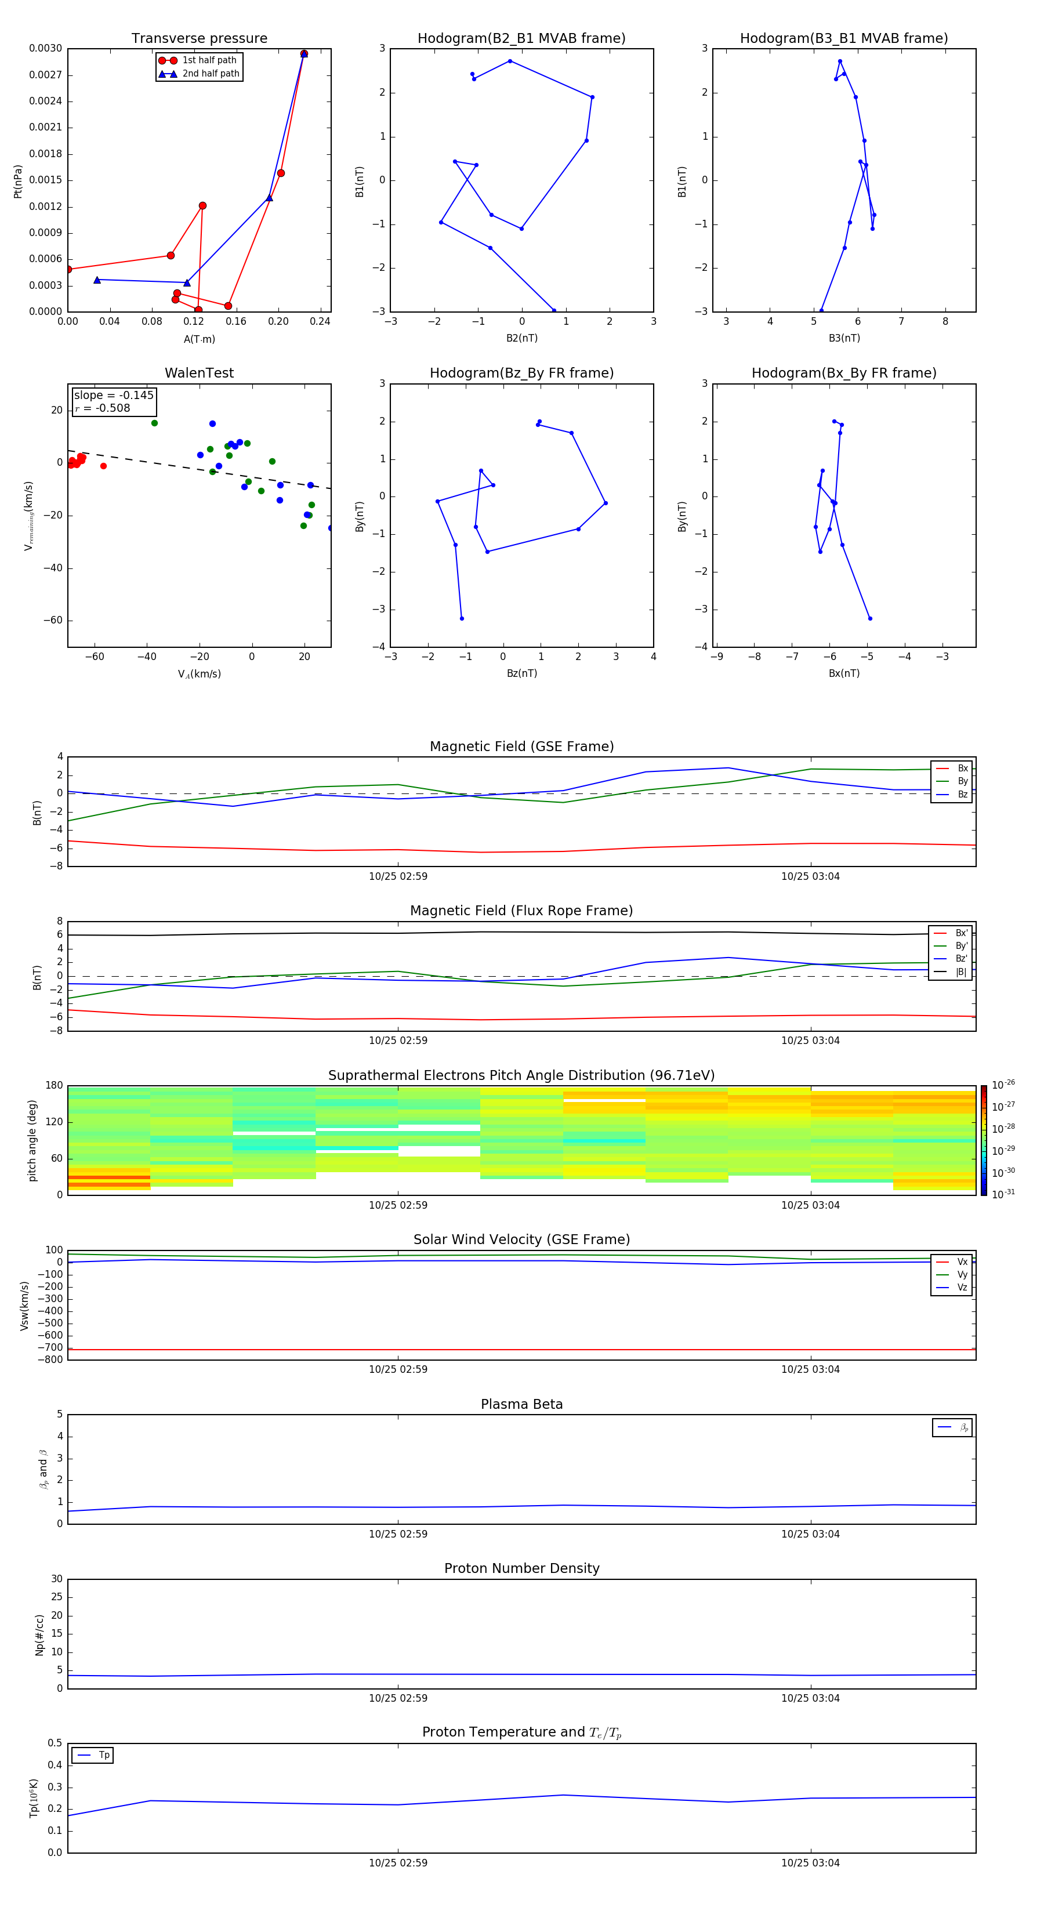Viewport: 1044px width, 1914px height.
Task: Click the 'Solar Wind Velocity (GSE Frame)' title
Action: pos(521,1239)
